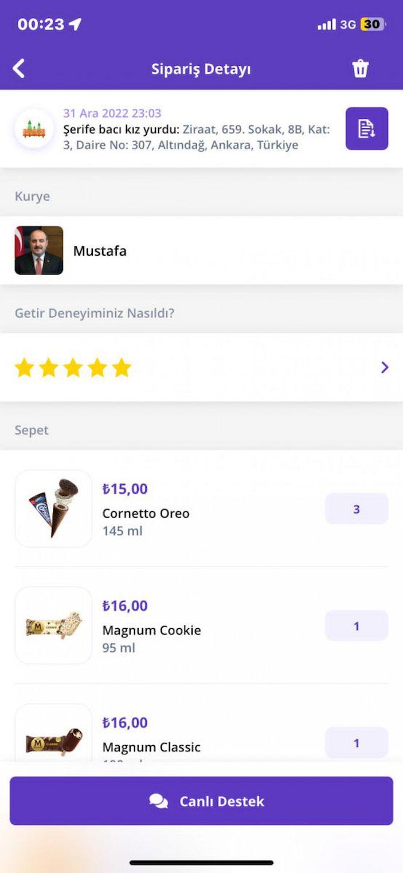
Task: Open the invoice via the document download icon
Action: (x=366, y=129)
